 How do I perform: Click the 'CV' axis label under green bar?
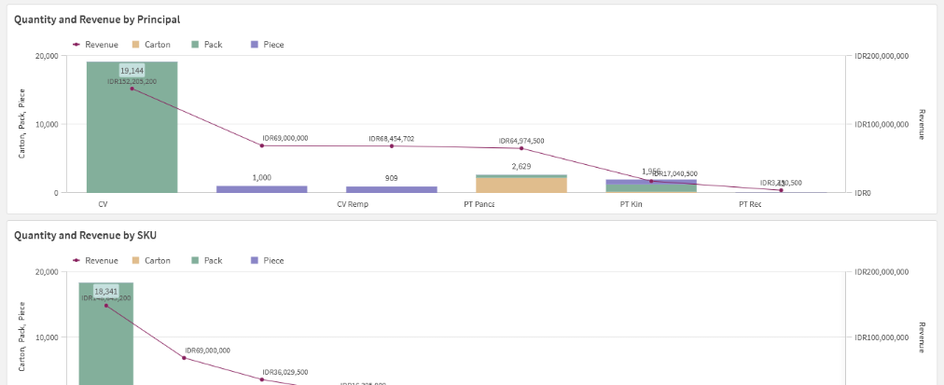pos(103,204)
